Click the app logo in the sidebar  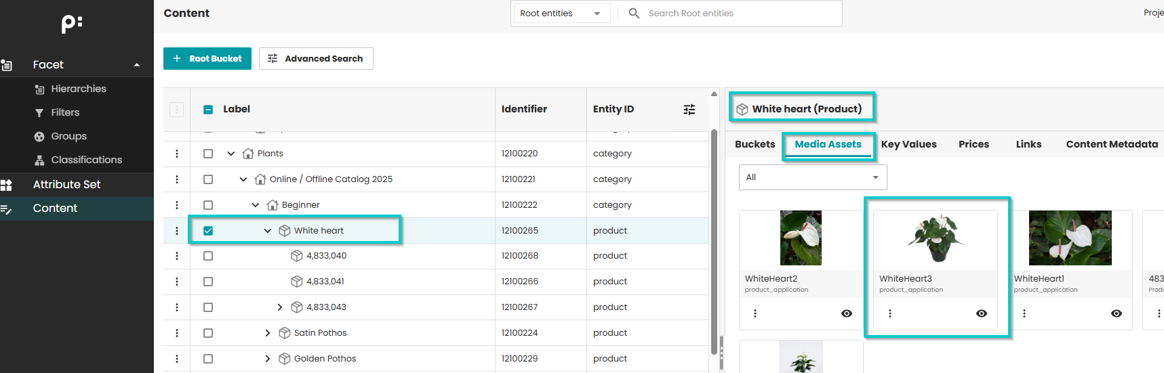(x=72, y=24)
